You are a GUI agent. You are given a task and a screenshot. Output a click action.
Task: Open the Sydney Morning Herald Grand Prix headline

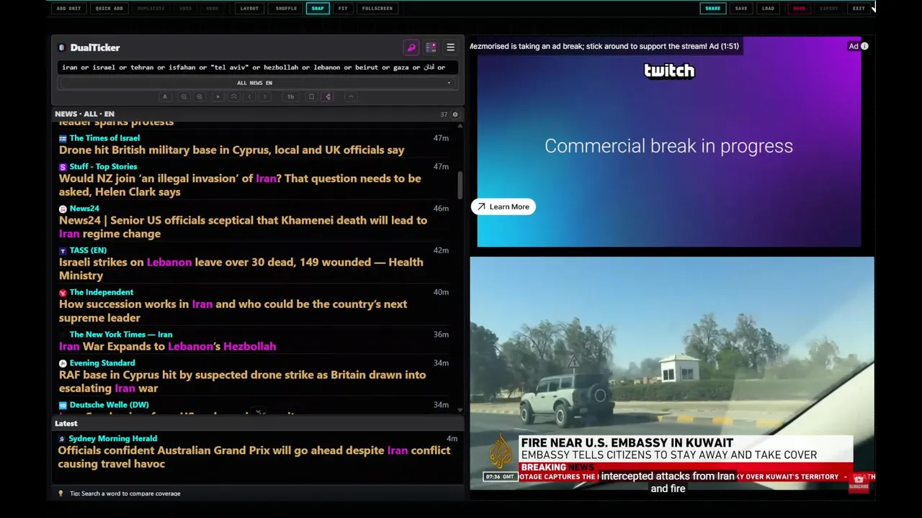click(x=254, y=458)
